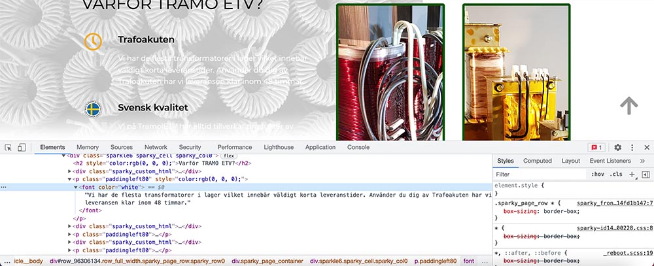Collapse the font color=white node
The height and width of the screenshot is (266, 654).
coord(75,187)
